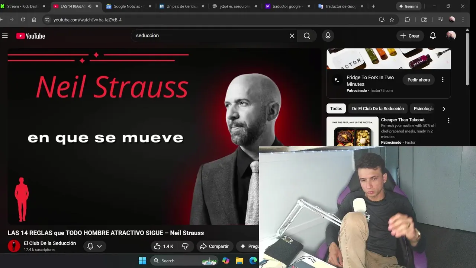Click the 'Crear' button
Screen dimensions: 476x268
tap(410, 36)
